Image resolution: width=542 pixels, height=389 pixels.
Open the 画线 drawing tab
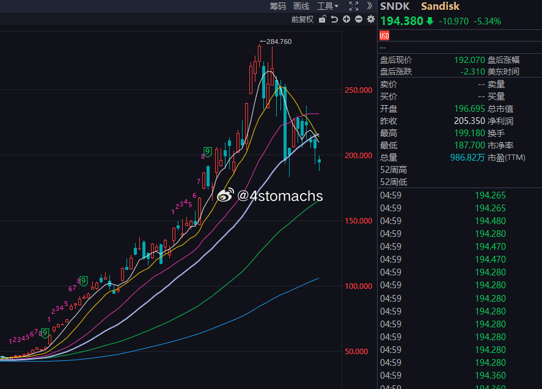[301, 6]
